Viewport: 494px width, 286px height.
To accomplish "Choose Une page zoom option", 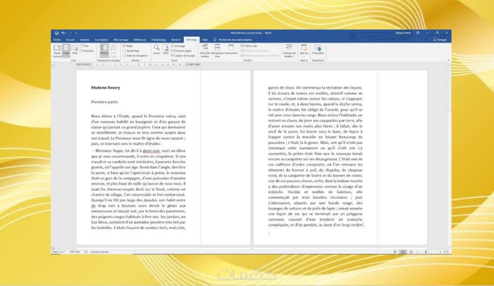I will 178,46.
